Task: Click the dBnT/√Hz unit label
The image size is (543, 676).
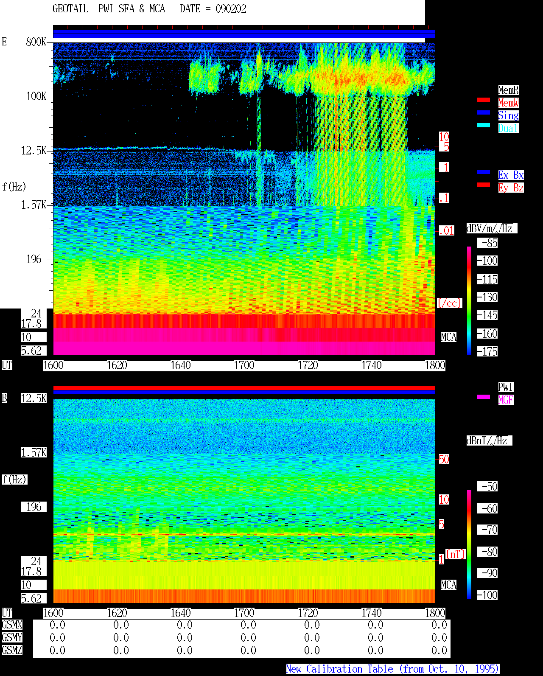Action: [x=489, y=440]
